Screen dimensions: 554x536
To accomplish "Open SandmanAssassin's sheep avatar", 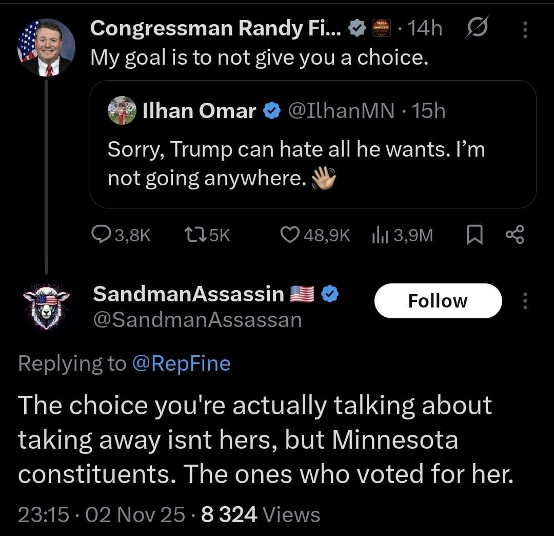I will (46, 307).
